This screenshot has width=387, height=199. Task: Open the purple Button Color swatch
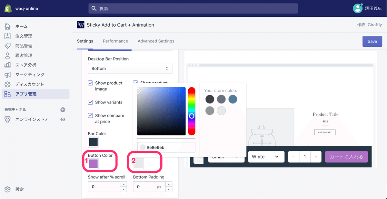click(93, 164)
